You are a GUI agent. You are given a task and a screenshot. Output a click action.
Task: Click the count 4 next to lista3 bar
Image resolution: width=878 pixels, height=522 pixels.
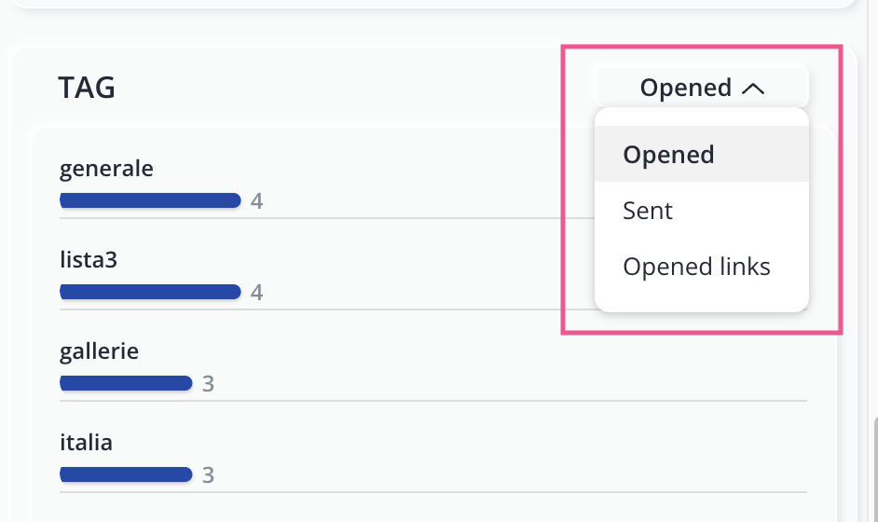[257, 293]
